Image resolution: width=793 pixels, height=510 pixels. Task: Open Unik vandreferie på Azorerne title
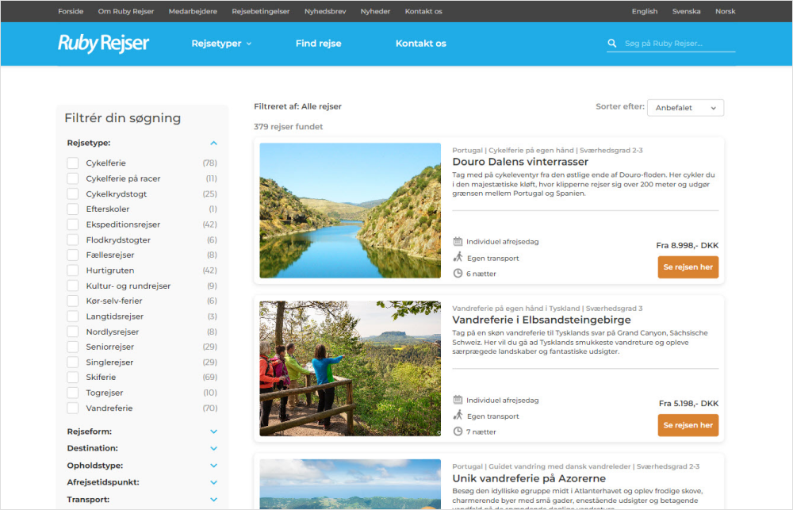coord(528,478)
